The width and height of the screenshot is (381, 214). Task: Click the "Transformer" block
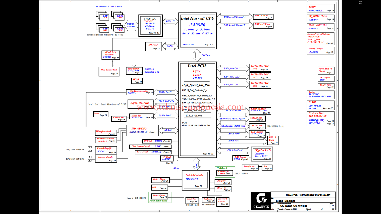(x=250, y=167)
